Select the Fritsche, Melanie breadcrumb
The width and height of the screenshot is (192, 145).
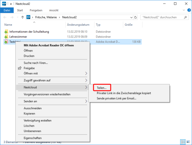click(x=46, y=17)
